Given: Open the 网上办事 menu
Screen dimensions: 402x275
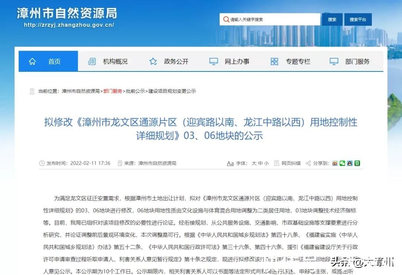Looking at the screenshot, I should (x=237, y=61).
